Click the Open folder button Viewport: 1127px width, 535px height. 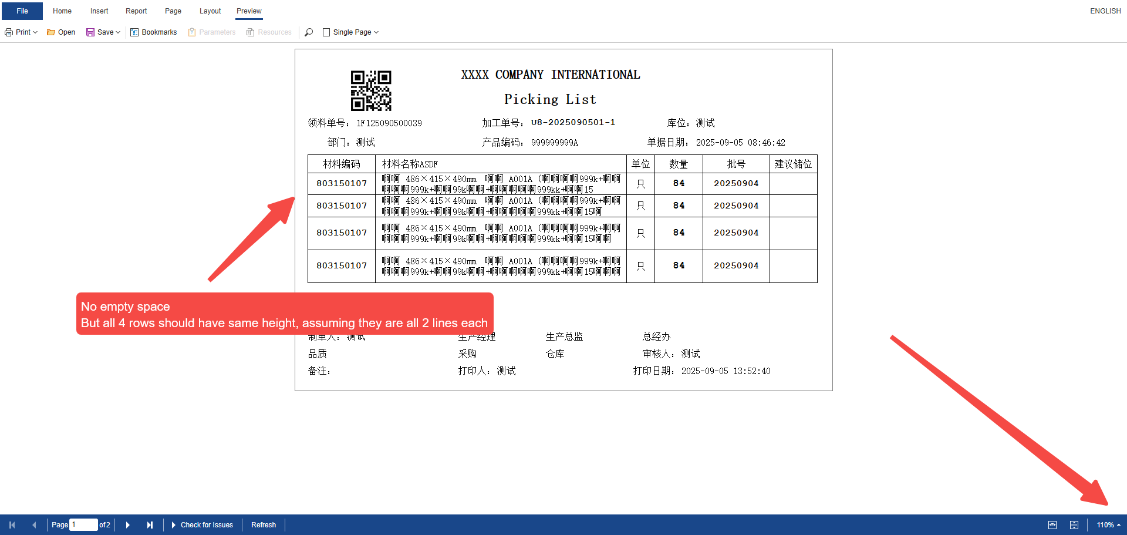pyautogui.click(x=61, y=32)
